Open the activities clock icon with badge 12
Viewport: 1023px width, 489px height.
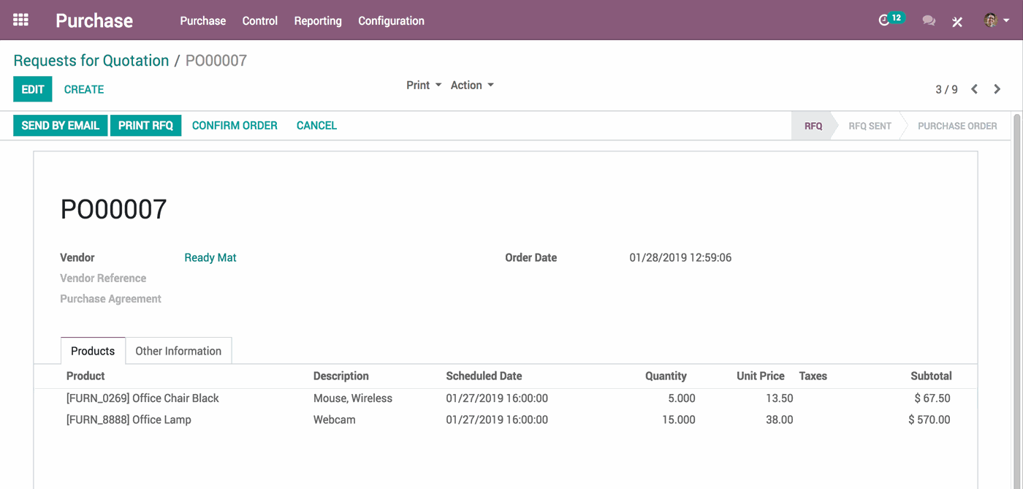coord(886,20)
